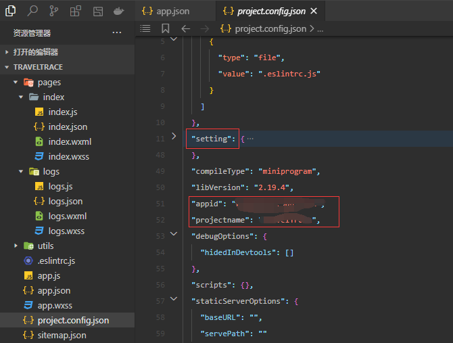Open logs.js in the file tree
The width and height of the screenshot is (453, 343).
point(68,186)
